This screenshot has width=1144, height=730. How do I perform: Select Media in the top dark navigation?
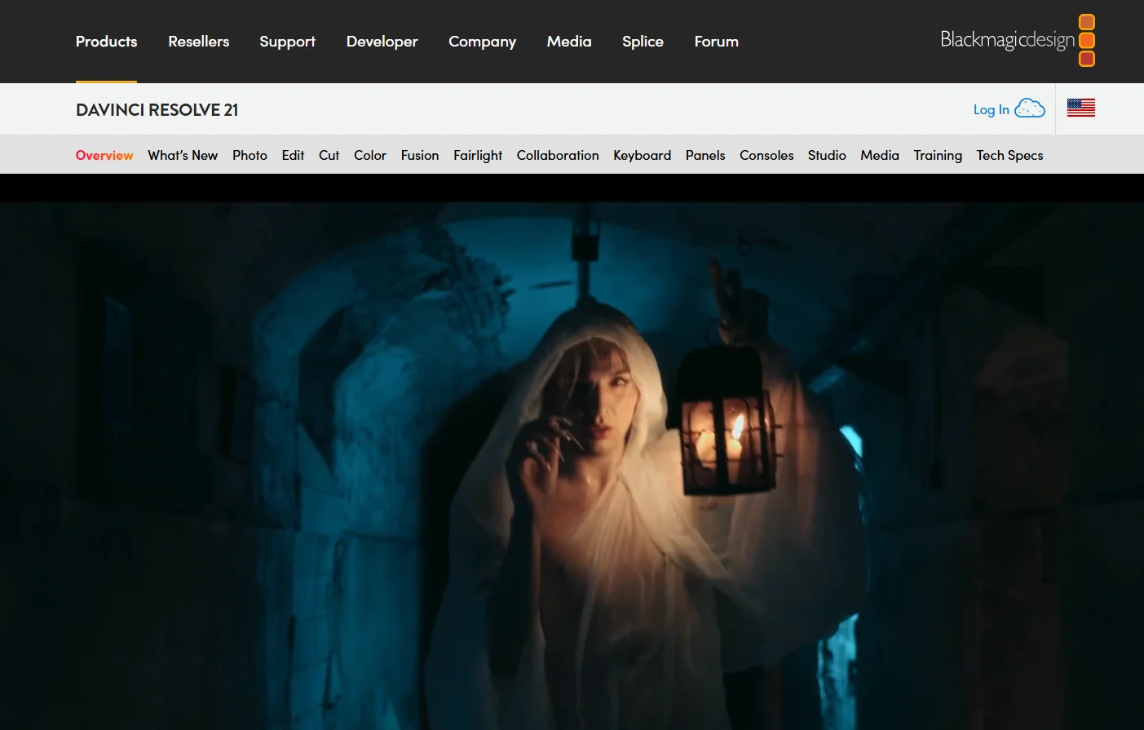569,42
